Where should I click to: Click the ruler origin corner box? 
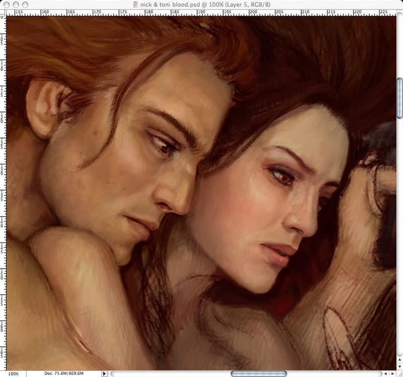click(x=4, y=12)
